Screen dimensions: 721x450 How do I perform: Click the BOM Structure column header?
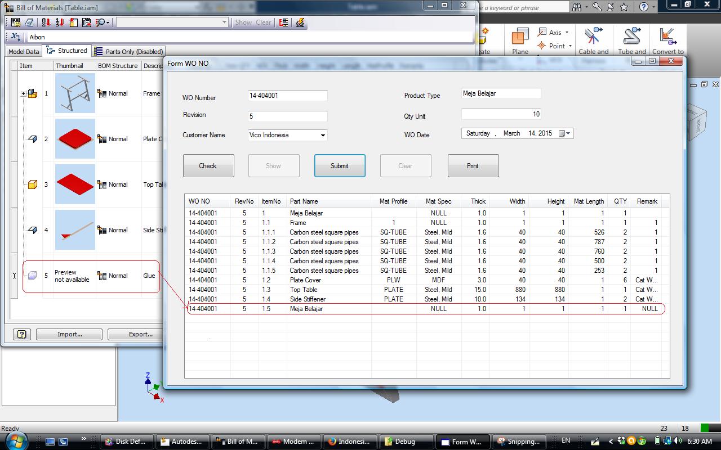118,66
